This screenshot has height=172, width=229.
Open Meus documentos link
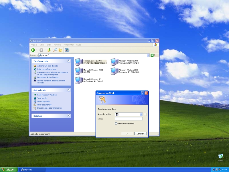point(44,105)
